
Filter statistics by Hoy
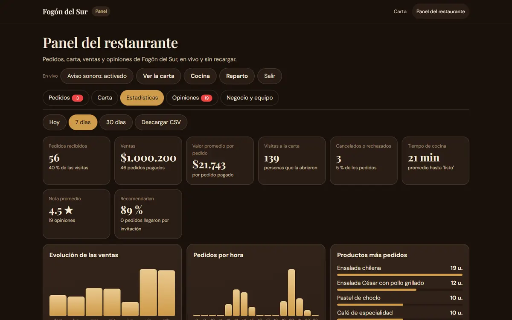pyautogui.click(x=54, y=122)
